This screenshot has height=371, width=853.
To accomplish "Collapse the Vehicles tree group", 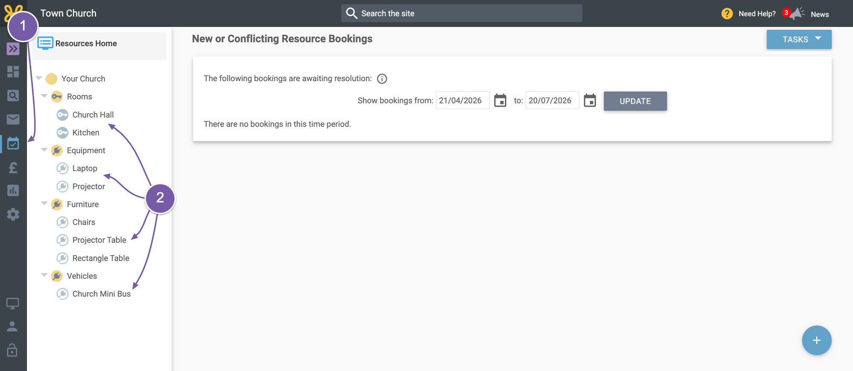I will coord(44,275).
